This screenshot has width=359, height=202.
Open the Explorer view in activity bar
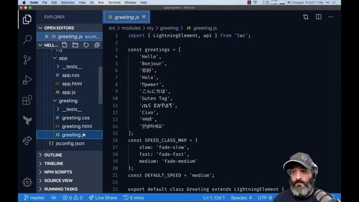(27, 19)
